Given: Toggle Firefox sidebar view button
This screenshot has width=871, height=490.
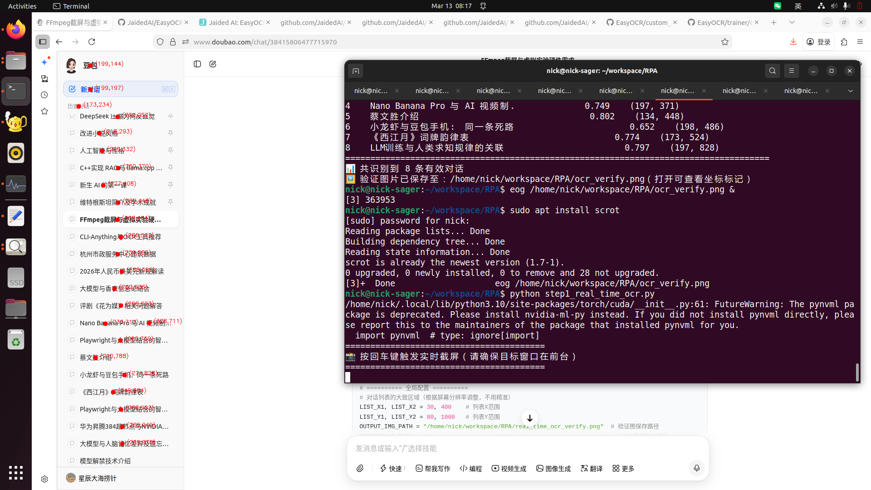Looking at the screenshot, I should (x=43, y=42).
